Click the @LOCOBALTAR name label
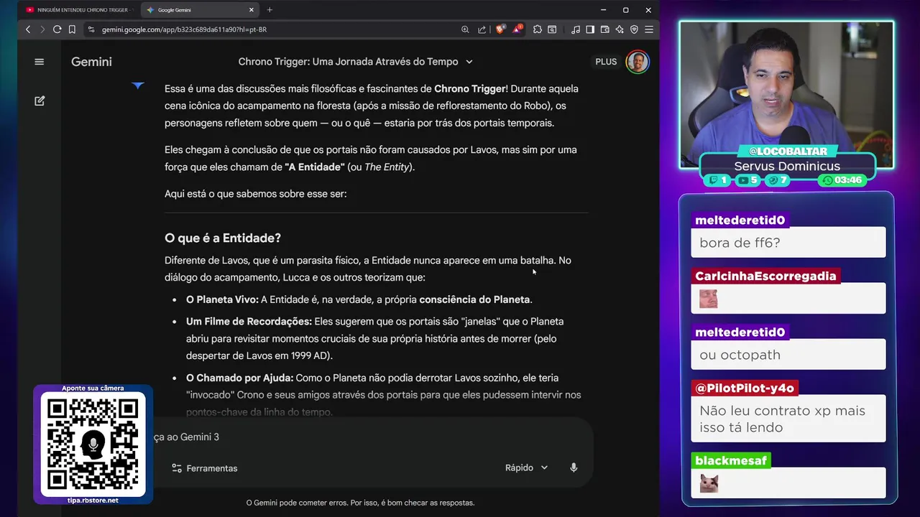This screenshot has height=517, width=920. pos(787,151)
